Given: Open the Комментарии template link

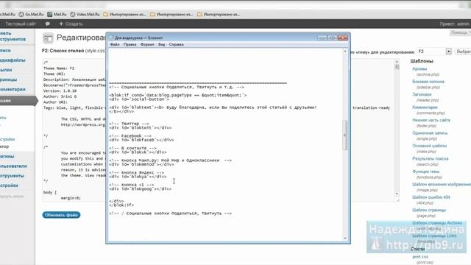Looking at the screenshot, I should click(x=425, y=107).
